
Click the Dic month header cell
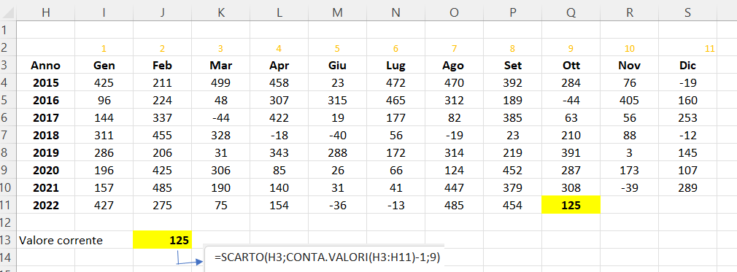point(687,66)
